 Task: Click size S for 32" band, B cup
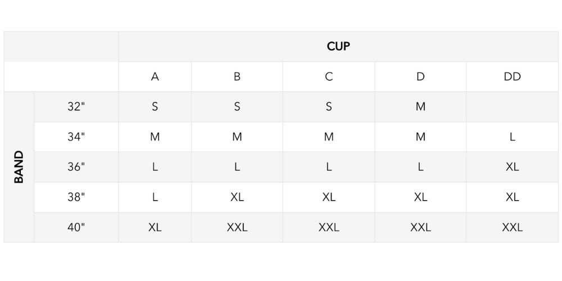[x=237, y=107]
